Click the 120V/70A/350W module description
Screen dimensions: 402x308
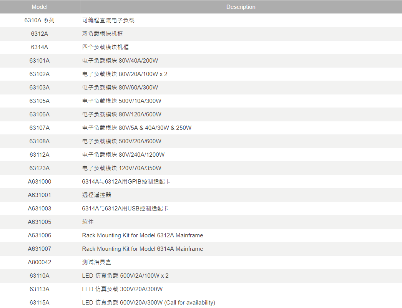[x=121, y=168]
